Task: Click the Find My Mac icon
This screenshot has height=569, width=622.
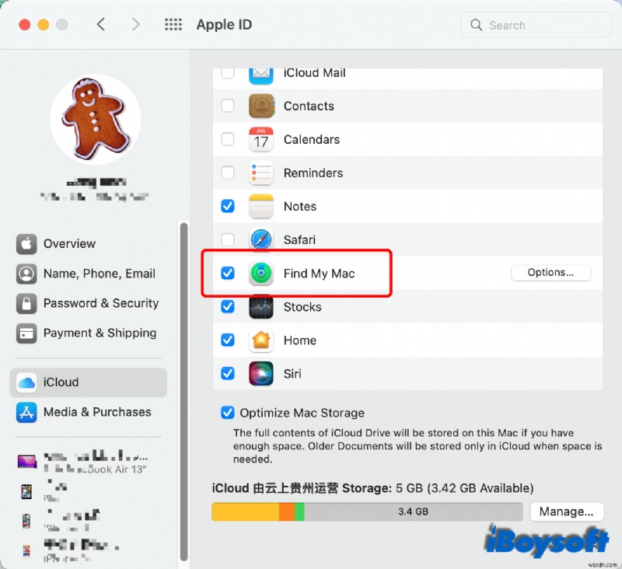Action: tap(260, 273)
